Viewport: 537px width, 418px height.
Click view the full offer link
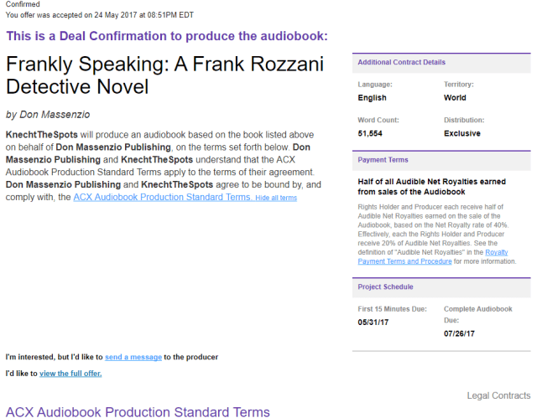coord(70,373)
